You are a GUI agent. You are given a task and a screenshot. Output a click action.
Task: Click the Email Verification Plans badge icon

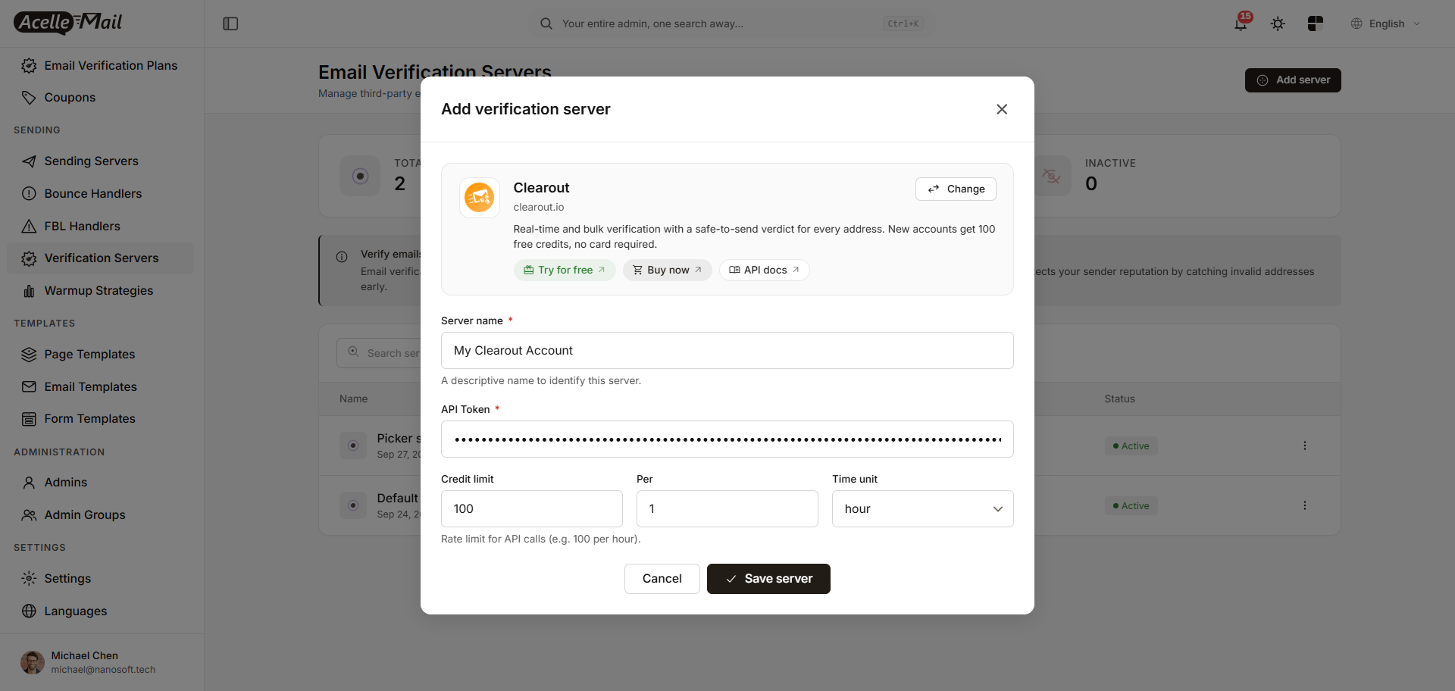(29, 66)
